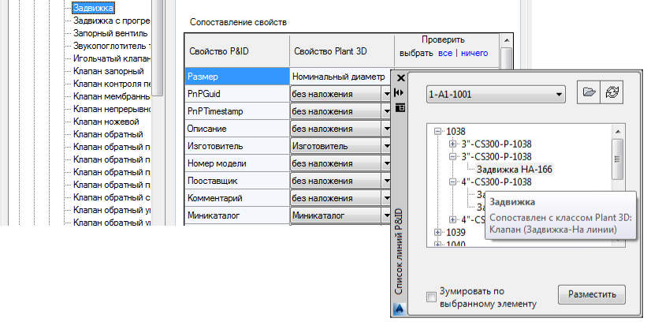Viewport: 647px width, 322px height.
Task: Expand the 1039 line group
Action: click(438, 232)
